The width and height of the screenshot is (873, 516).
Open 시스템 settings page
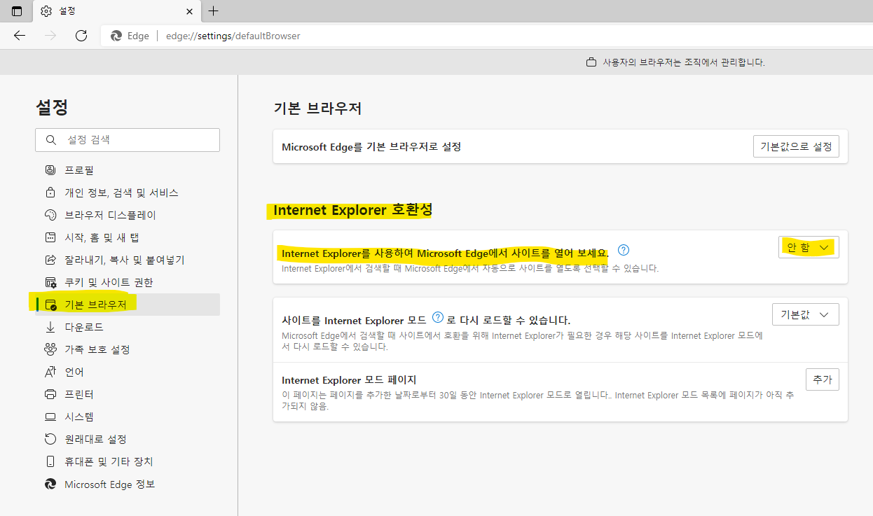(128, 417)
